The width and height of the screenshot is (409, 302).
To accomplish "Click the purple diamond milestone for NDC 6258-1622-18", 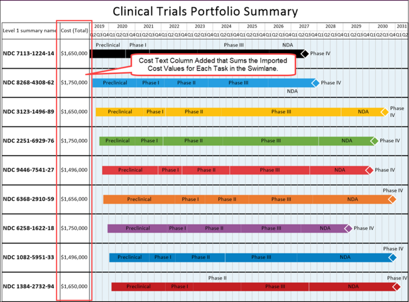I will [x=348, y=229].
